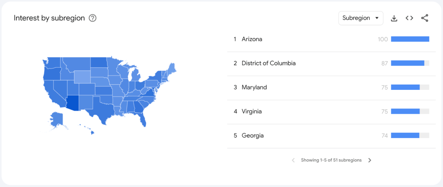
Task: Click Alaska on the map
Action: point(57,119)
